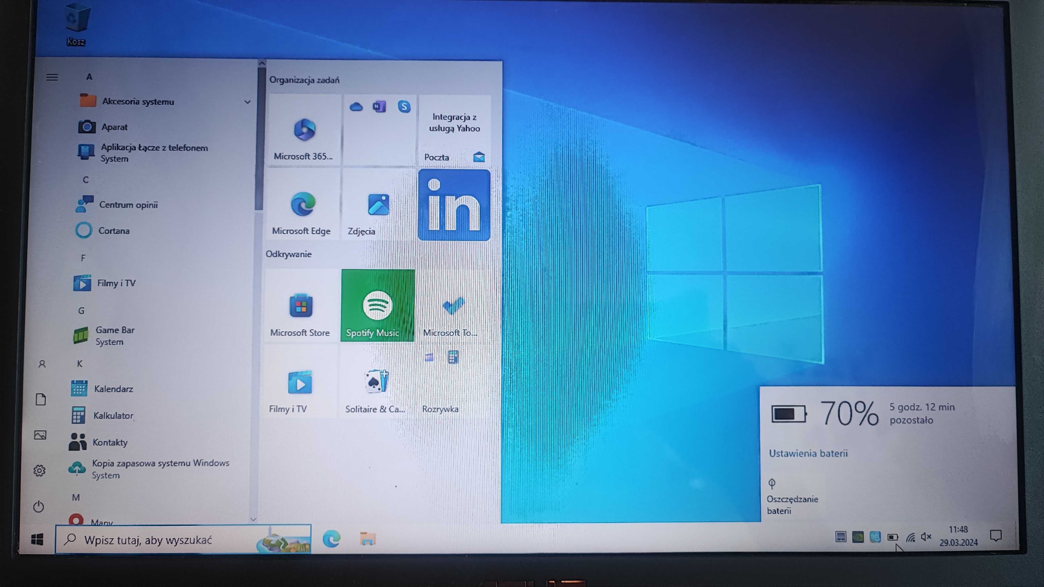Open the OneNote icon in the folder tile
Screen dimensions: 1044x587
coord(379,106)
